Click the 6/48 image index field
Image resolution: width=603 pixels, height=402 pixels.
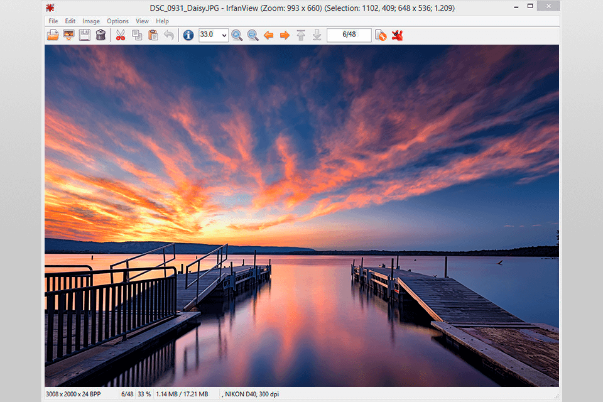349,35
